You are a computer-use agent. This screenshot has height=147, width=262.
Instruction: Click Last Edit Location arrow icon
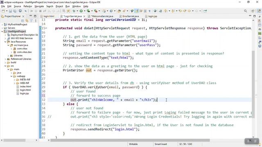[180, 11]
